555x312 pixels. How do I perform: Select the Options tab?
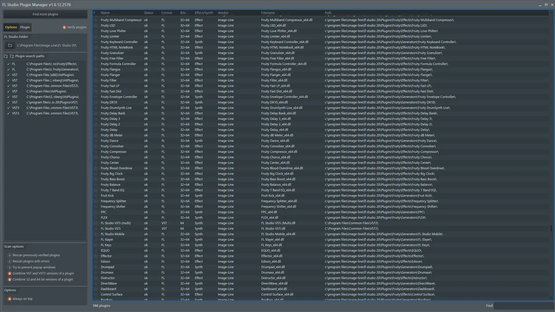[11, 27]
